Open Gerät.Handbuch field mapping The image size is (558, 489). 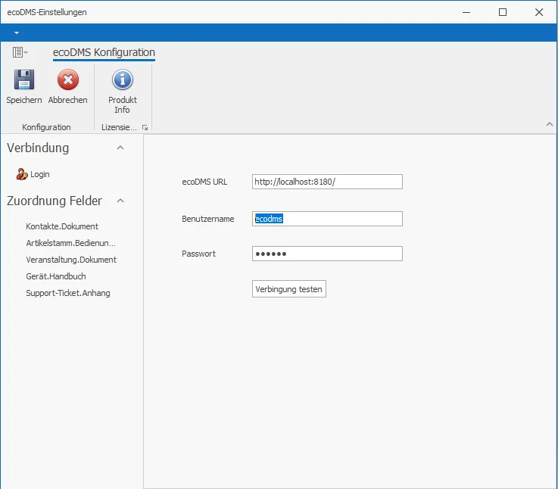coord(56,276)
